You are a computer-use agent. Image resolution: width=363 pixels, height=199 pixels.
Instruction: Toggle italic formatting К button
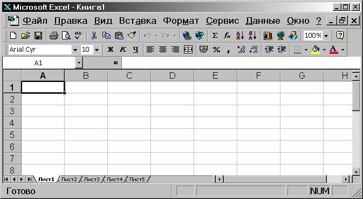123,49
